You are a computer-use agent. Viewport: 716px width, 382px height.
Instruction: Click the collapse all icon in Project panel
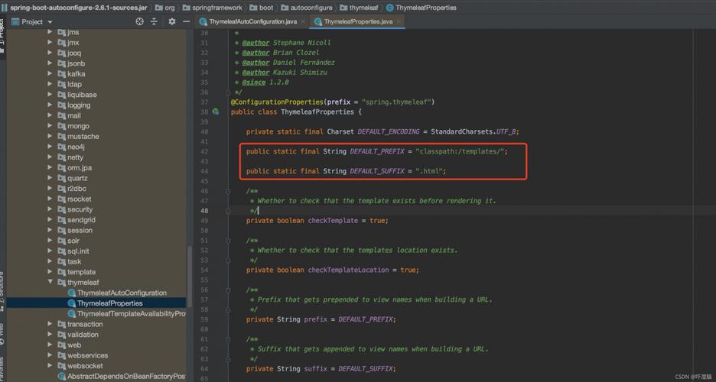[x=154, y=21]
